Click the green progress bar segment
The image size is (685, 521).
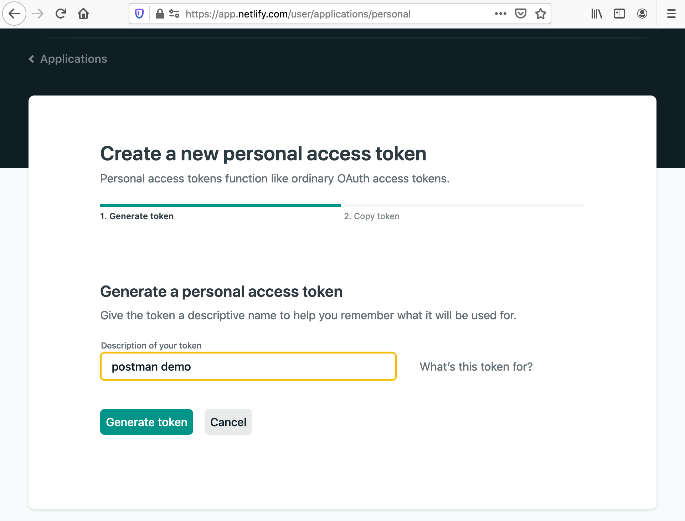220,205
